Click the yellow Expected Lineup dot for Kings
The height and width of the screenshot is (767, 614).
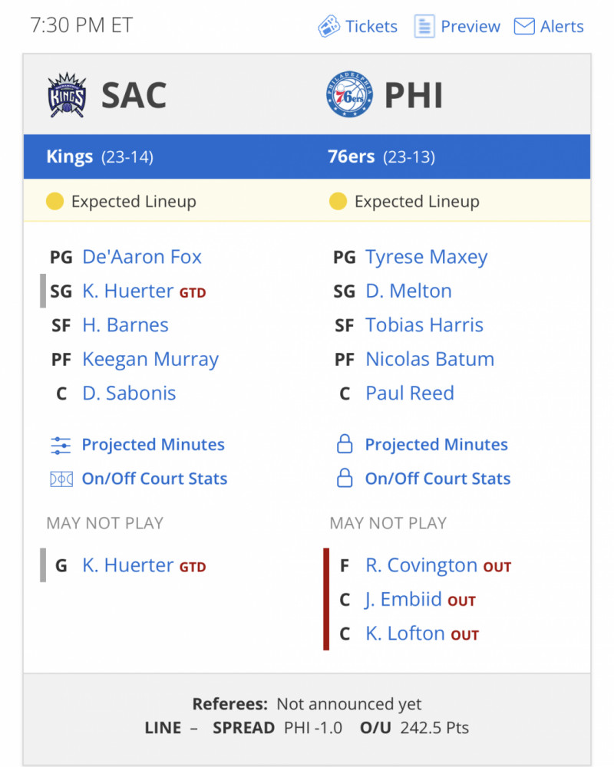coord(54,201)
